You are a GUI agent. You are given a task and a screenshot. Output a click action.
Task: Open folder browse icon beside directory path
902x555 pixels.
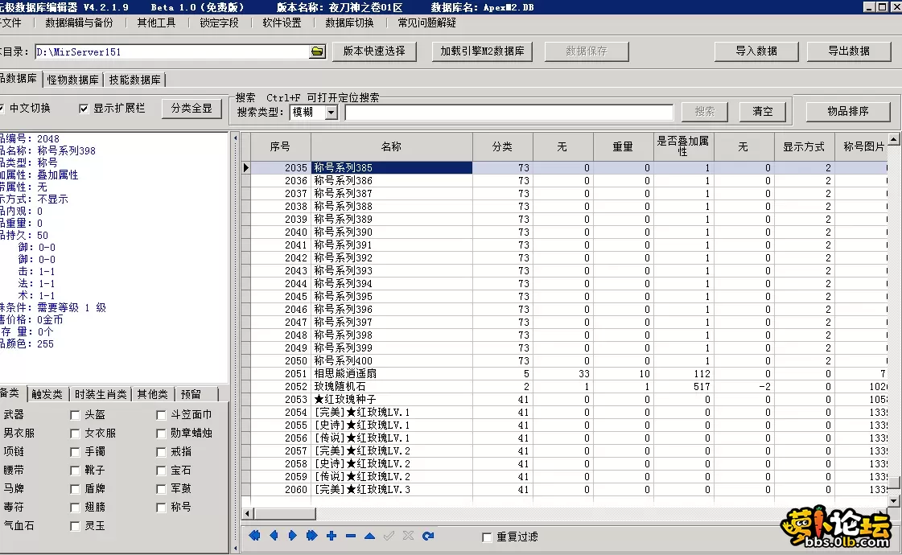click(318, 51)
